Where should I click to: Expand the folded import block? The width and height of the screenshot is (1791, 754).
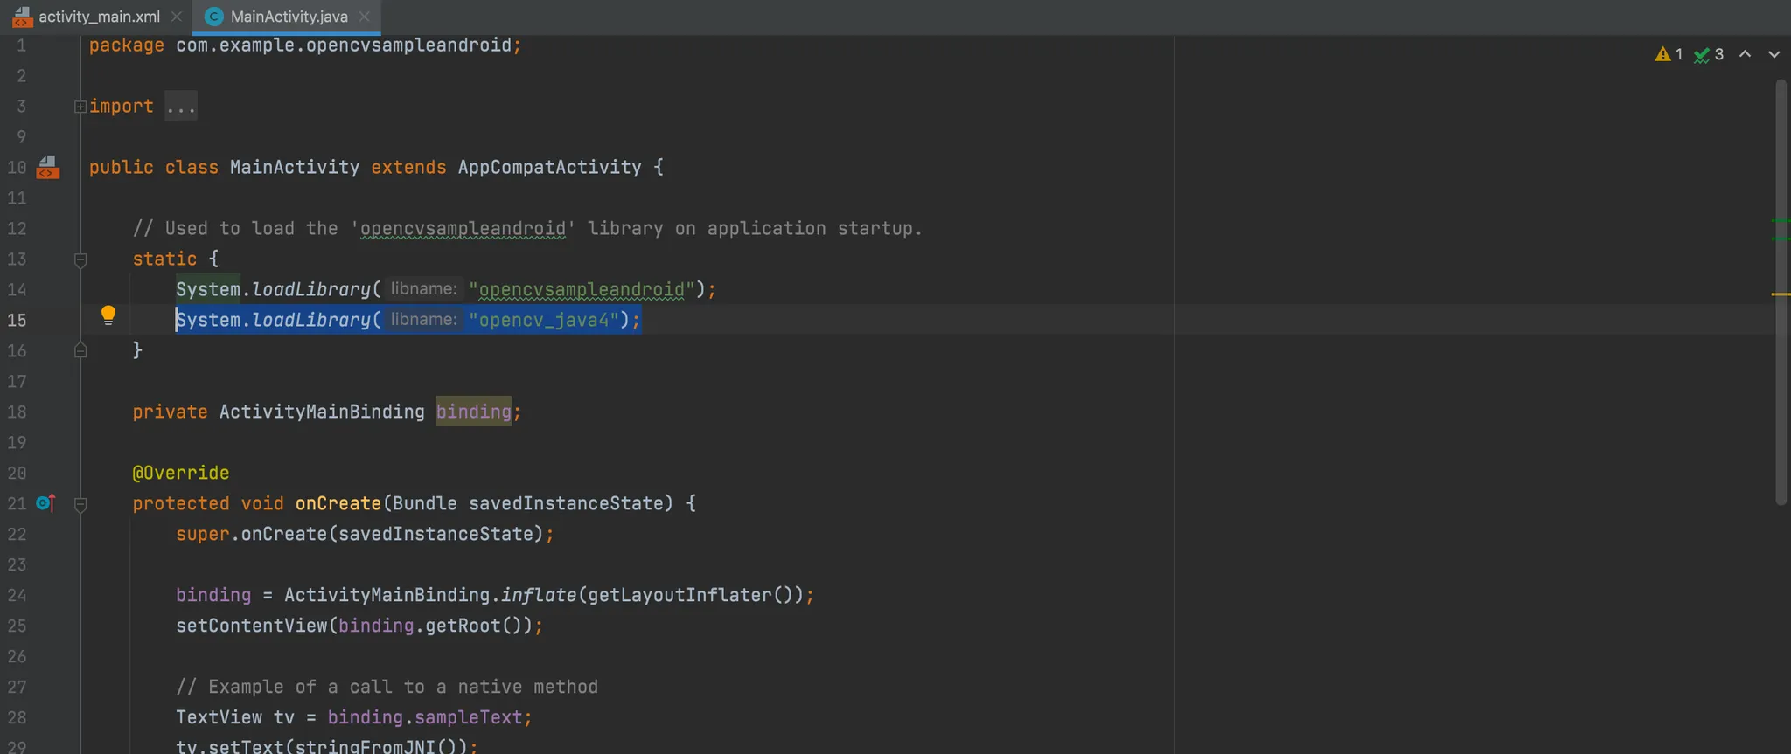[80, 107]
